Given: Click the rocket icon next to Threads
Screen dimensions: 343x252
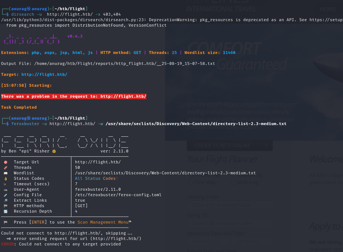Looking at the screenshot, I should (5, 167).
